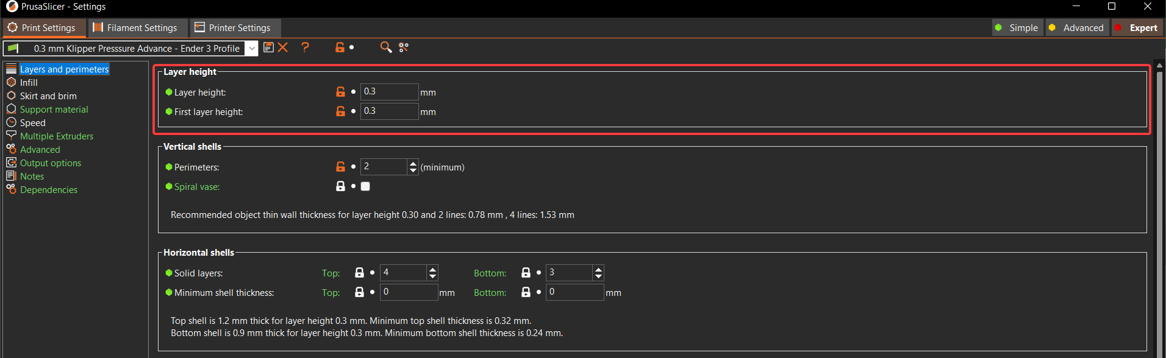The height and width of the screenshot is (358, 1166).
Task: Click the Spiral vase label
Action: click(197, 187)
